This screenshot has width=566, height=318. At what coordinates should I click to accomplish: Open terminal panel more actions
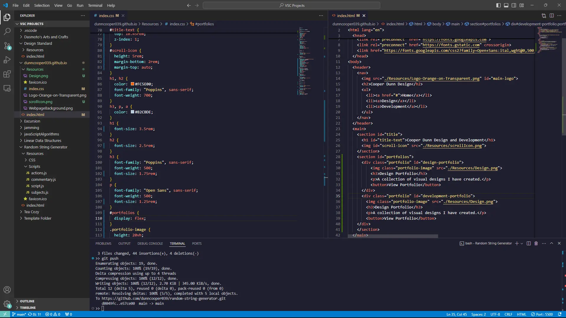coord(544,244)
